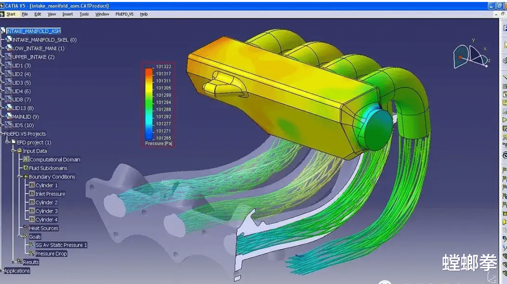The height and width of the screenshot is (284, 507).
Task: Click the Start menu icon in menu bar
Action: (x=2, y=14)
